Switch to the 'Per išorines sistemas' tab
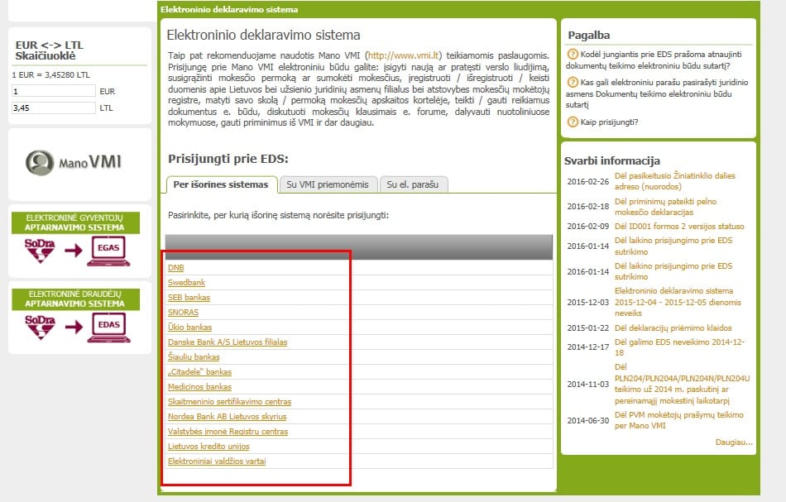786x502 pixels. (x=221, y=184)
